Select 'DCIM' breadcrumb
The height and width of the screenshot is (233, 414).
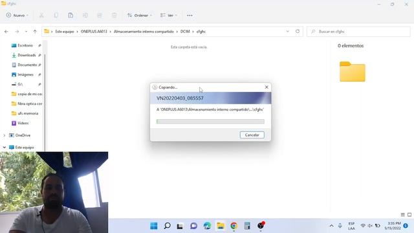point(185,32)
